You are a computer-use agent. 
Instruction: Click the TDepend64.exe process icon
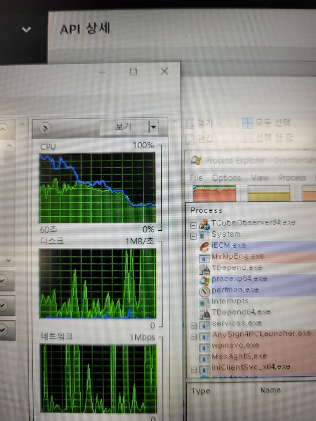(x=205, y=314)
